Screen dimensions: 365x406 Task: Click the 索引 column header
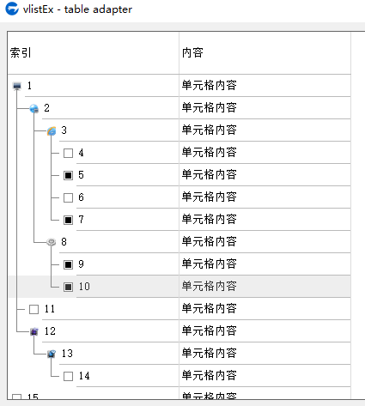point(94,53)
